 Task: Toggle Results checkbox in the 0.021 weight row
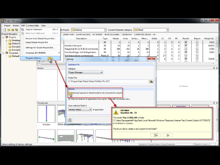(x=186, y=42)
